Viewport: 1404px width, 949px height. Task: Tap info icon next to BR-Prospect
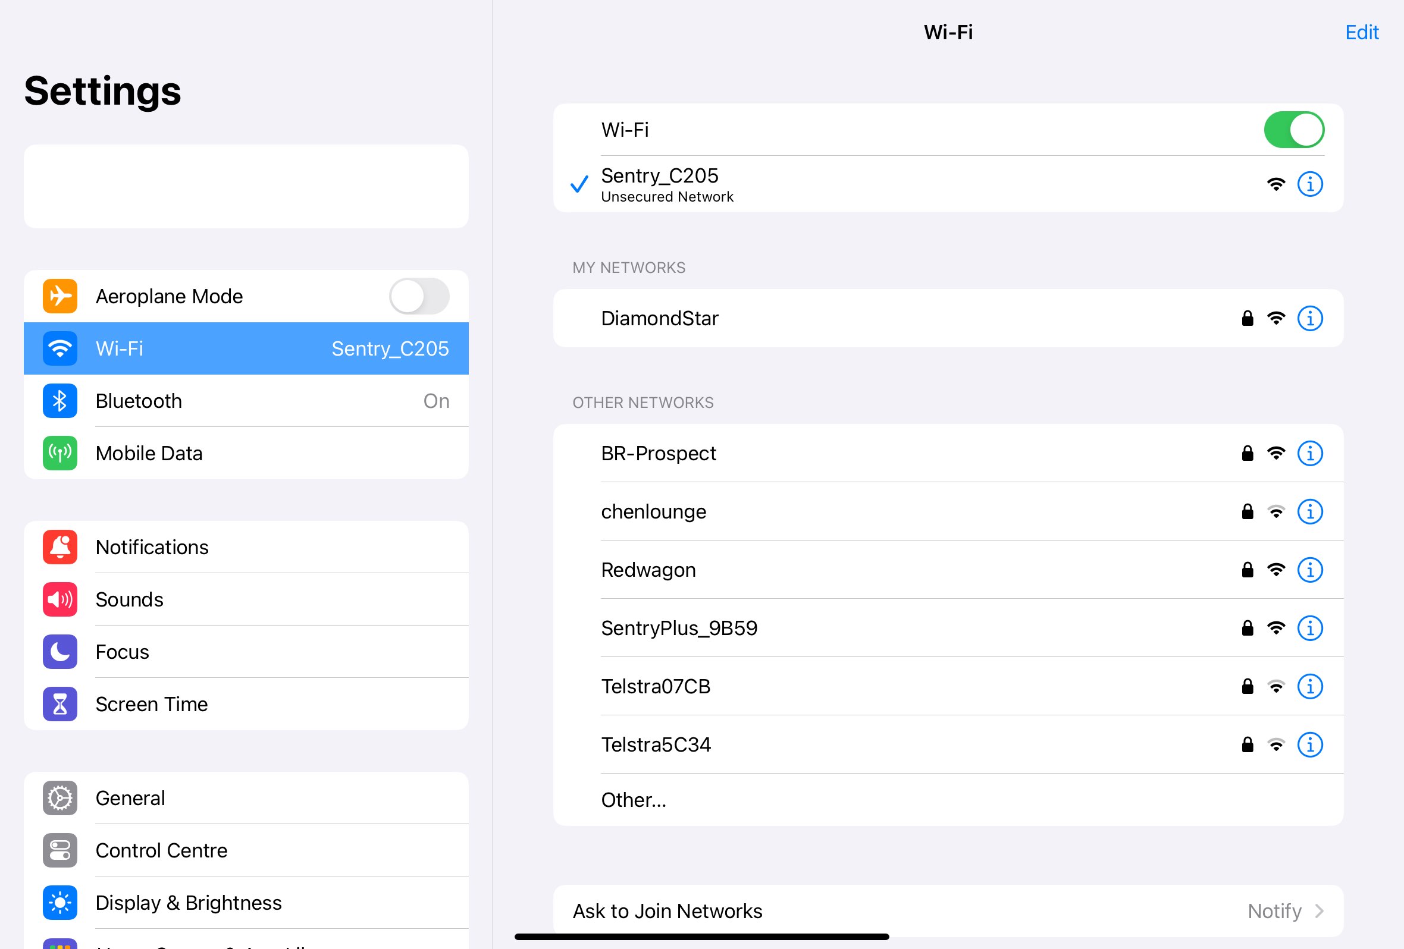1310,453
